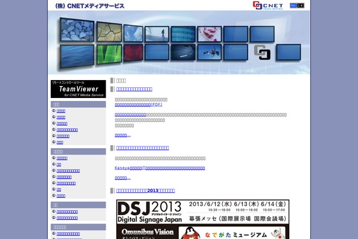Select the koi fish screen in the header
The width and height of the screenshot is (358, 239).
pos(209,34)
